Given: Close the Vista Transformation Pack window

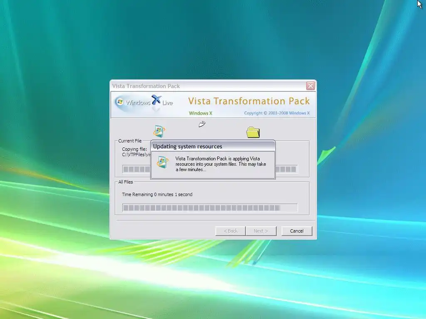Looking at the screenshot, I should 310,86.
